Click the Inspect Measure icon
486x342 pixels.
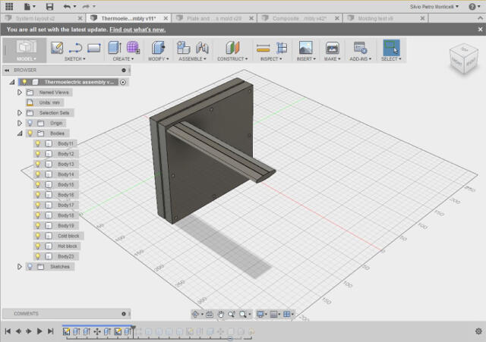[x=264, y=48]
